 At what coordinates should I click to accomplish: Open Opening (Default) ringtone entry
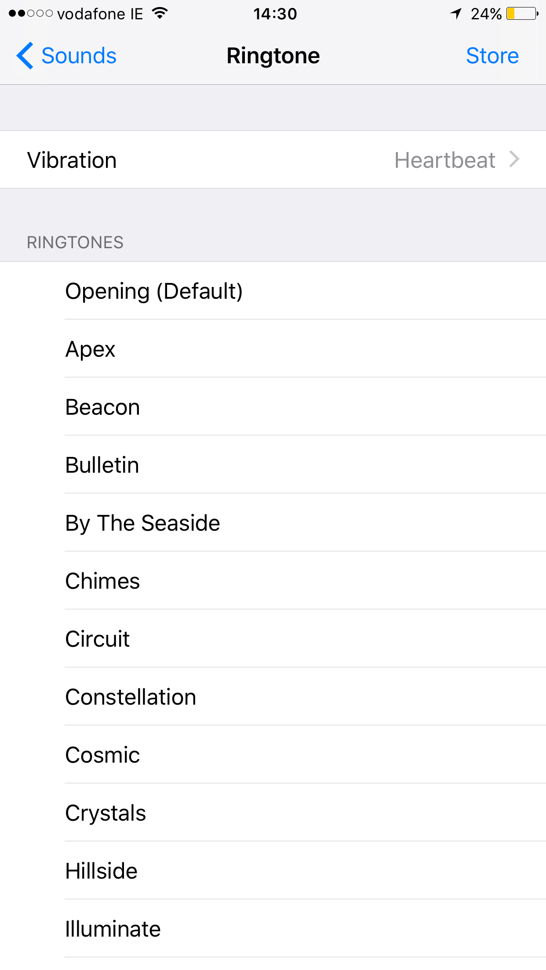pos(154,291)
